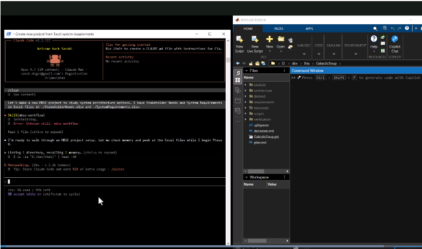Click Go to File icon beside Open
422x249 pixels.
point(290,40)
